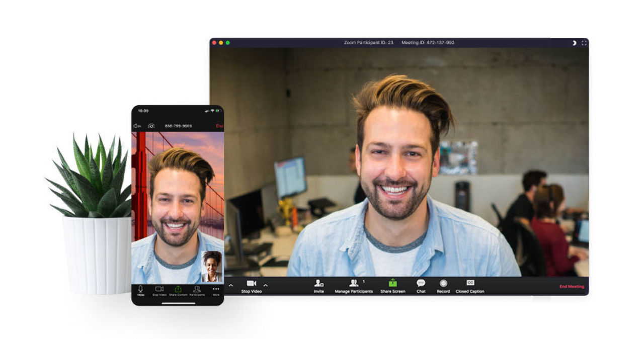Screen dimensions: 644x339
Task: Toggle Stop Video in desktop toolbar
Action: tap(251, 284)
